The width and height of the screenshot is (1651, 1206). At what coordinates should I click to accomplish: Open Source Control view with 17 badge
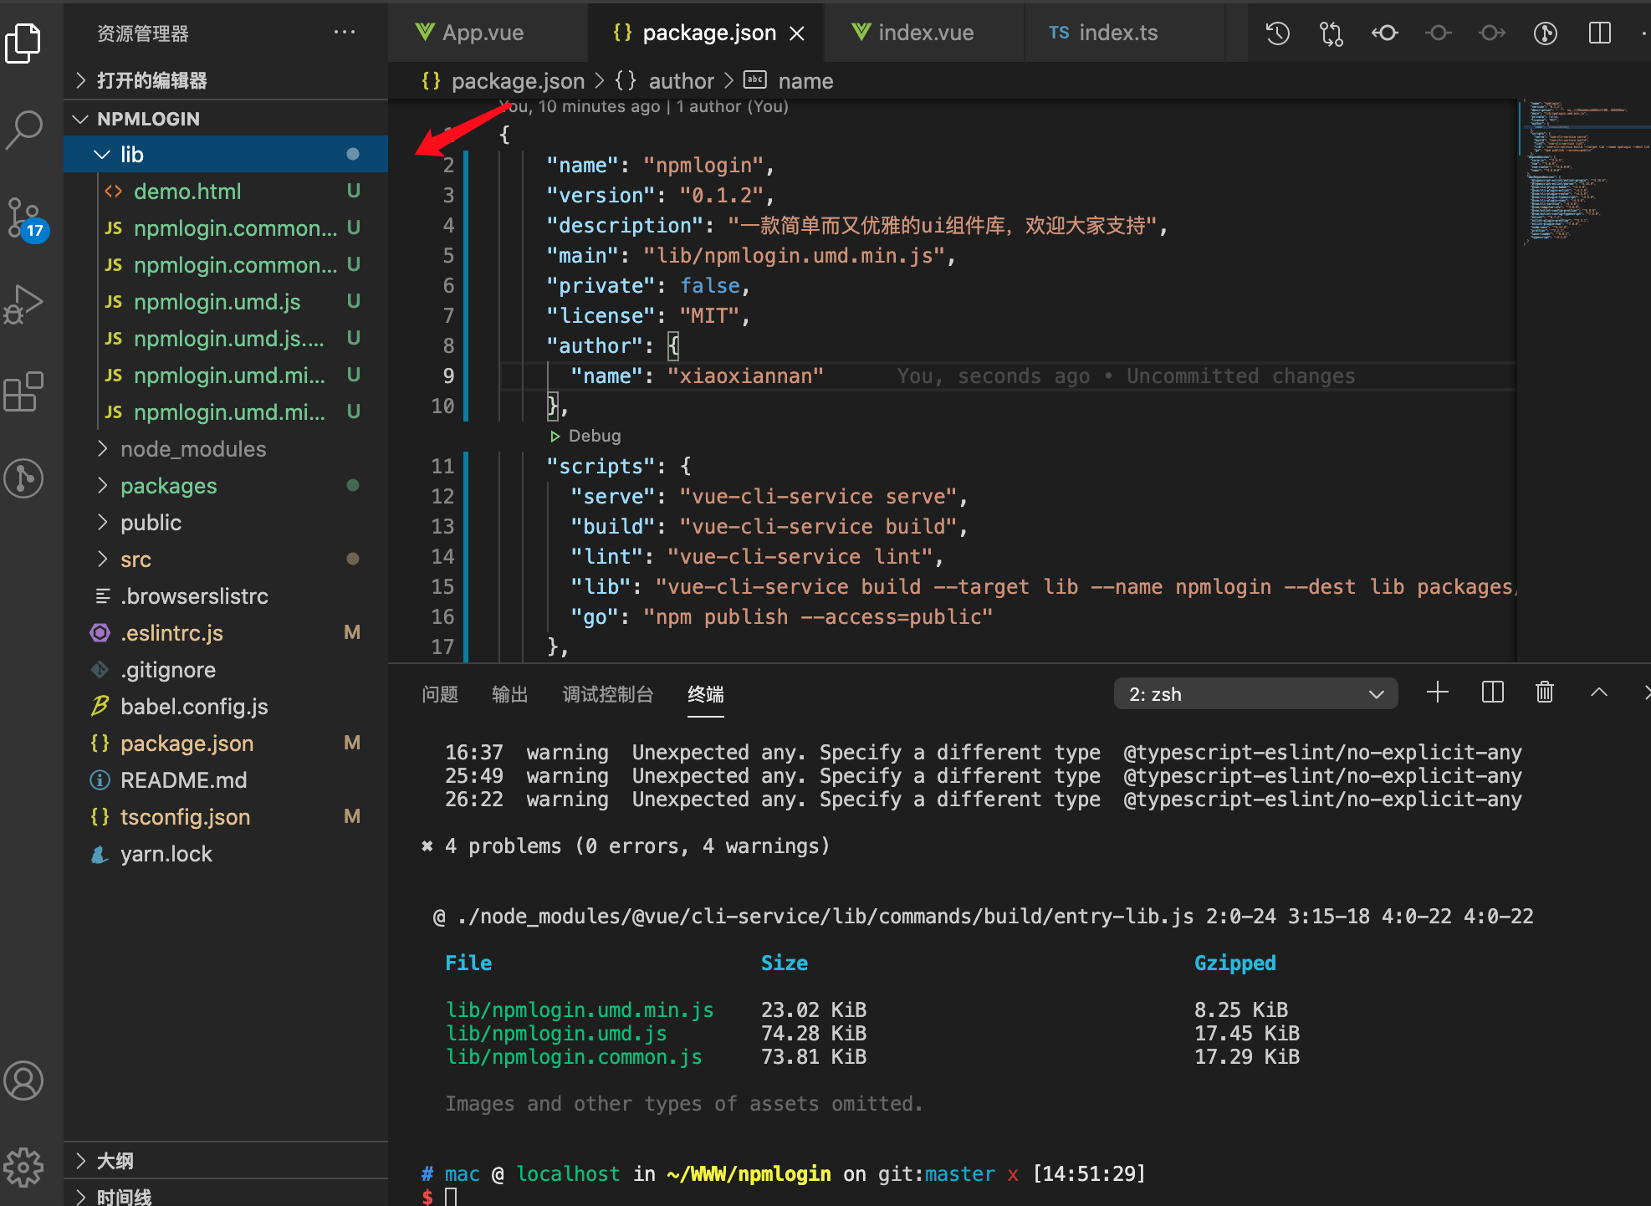pos(24,217)
